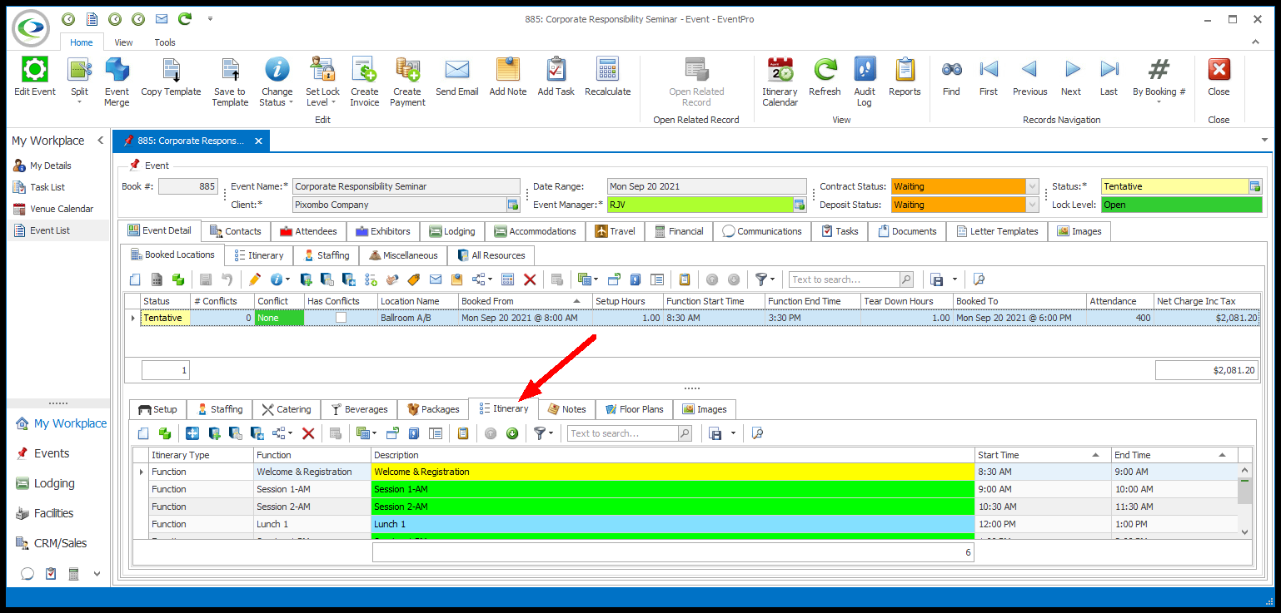Click the Text to search field in Booked Locations
The height and width of the screenshot is (613, 1281).
844,279
